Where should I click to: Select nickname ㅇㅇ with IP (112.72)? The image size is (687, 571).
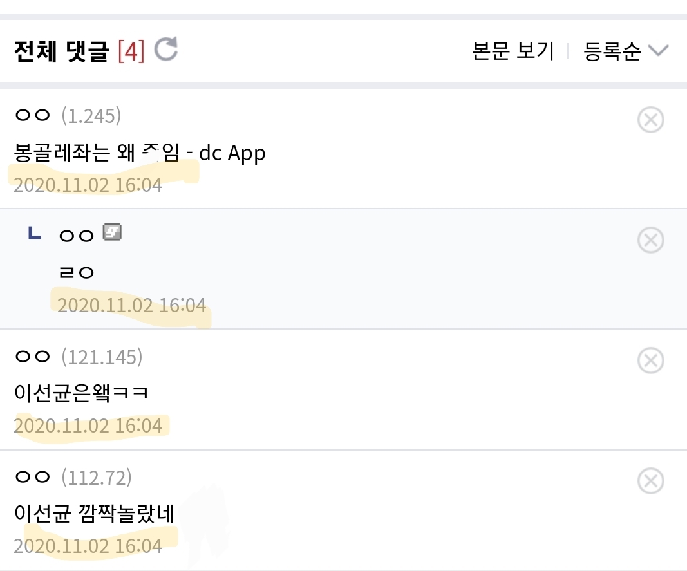click(32, 477)
